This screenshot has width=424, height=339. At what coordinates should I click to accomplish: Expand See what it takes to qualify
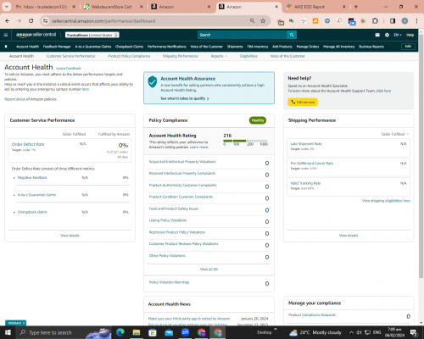pyautogui.click(x=185, y=98)
